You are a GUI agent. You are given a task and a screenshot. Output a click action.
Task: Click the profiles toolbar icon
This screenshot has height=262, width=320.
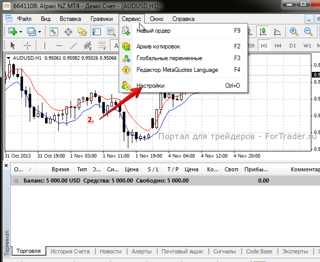coord(31,32)
